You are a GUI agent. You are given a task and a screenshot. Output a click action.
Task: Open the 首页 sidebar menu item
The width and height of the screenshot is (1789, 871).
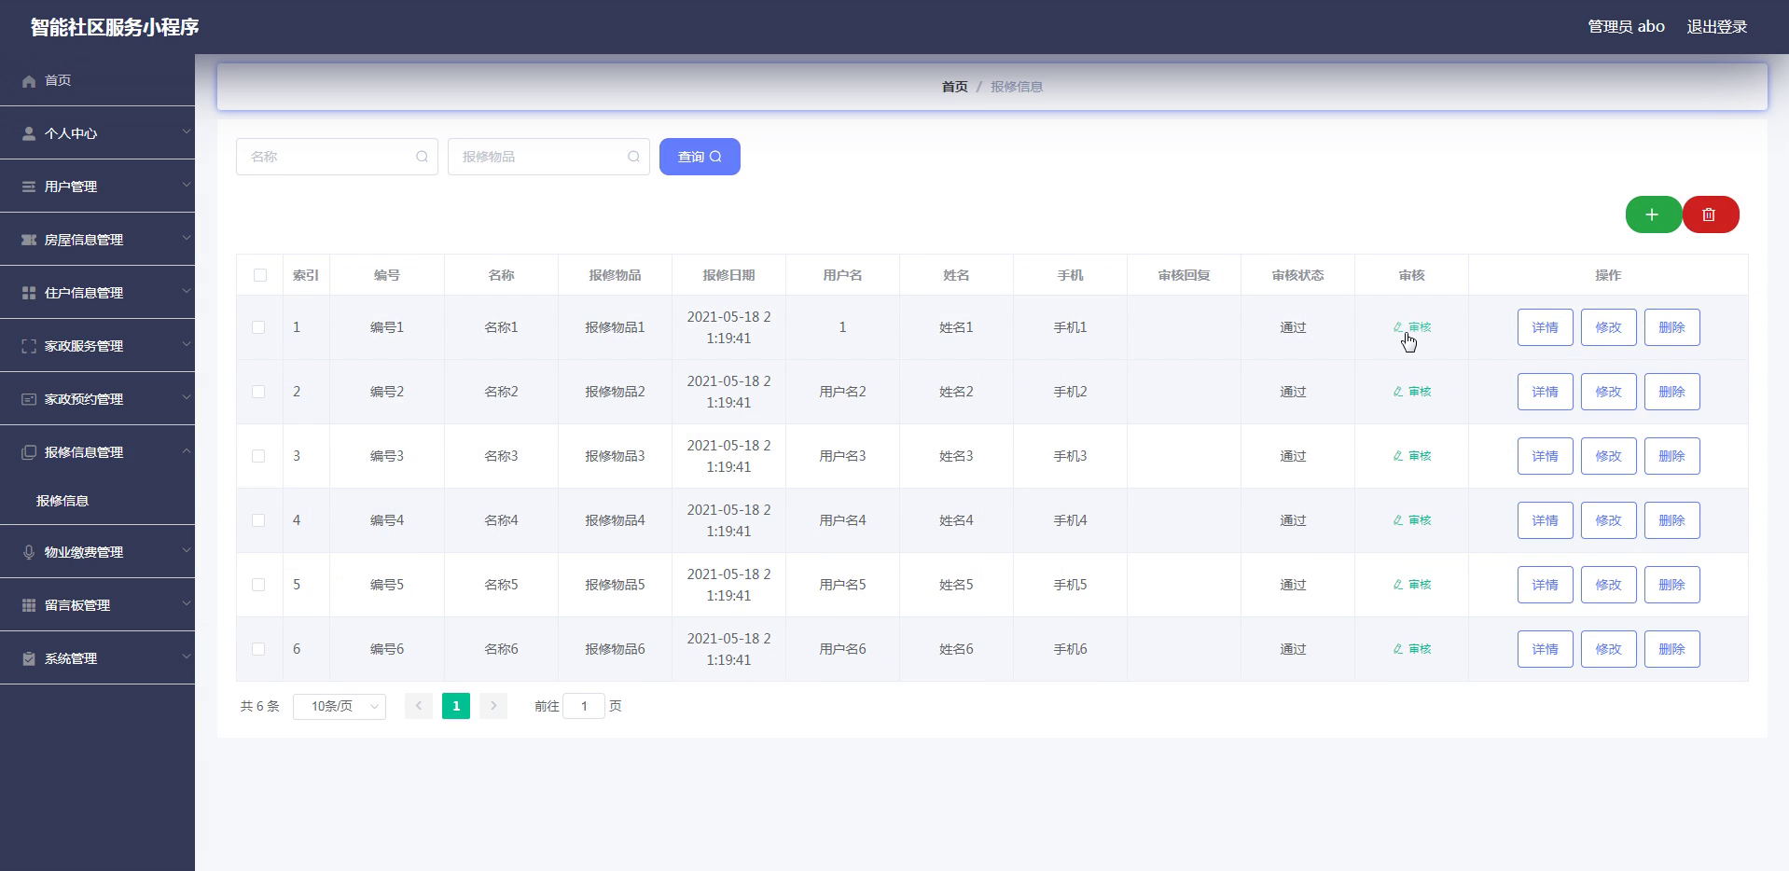(97, 80)
